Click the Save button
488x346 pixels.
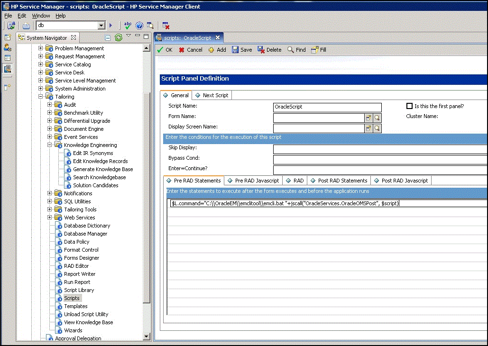[242, 50]
